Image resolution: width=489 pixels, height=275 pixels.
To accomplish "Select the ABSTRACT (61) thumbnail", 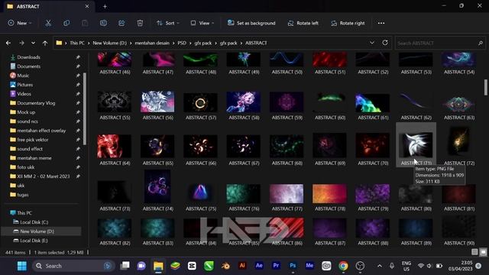I will click(x=372, y=102).
